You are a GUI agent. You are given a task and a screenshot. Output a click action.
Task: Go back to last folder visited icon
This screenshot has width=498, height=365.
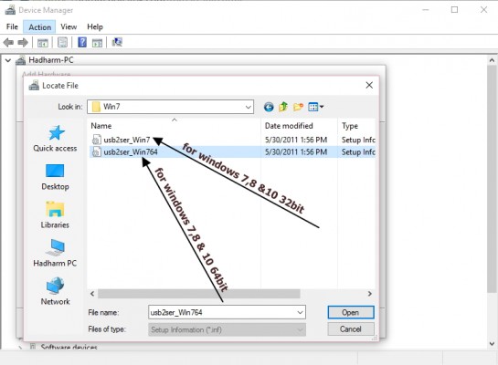coord(269,107)
